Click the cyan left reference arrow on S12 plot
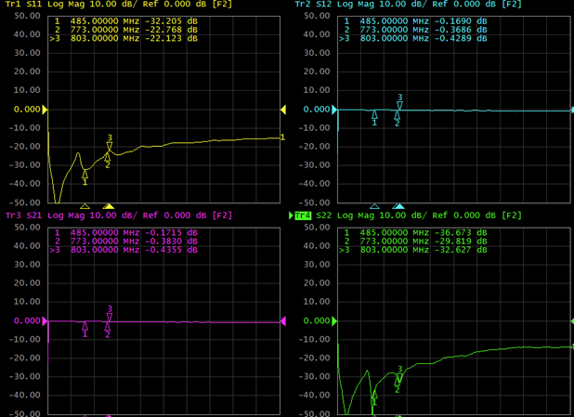574x417 pixels. tap(335, 110)
